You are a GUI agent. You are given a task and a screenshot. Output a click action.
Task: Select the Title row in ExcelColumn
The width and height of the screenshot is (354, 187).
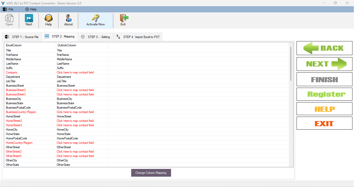9,50
